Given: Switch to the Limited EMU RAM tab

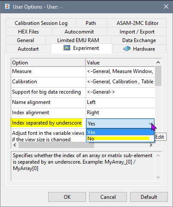Looking at the screenshot, I should tap(78, 40).
